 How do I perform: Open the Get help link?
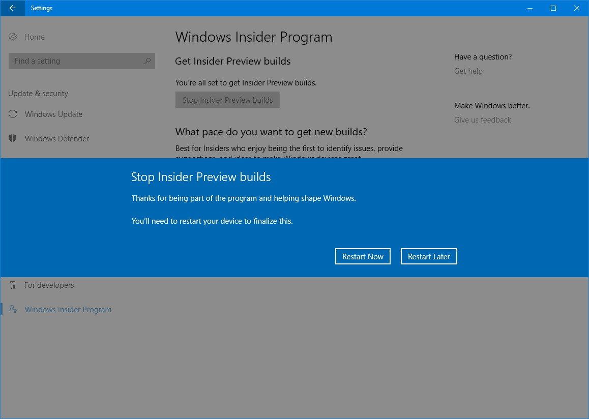click(468, 71)
